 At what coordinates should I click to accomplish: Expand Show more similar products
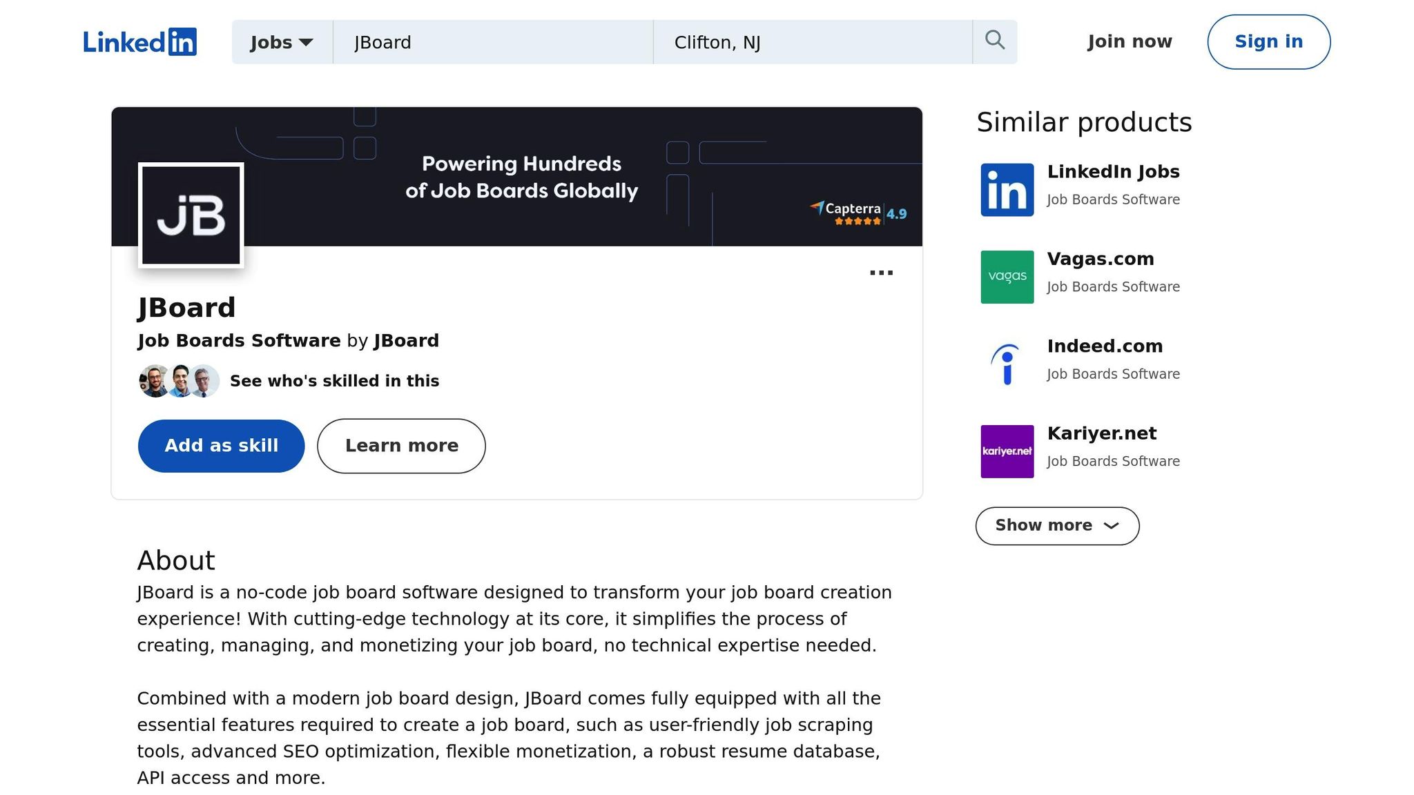[x=1057, y=526]
